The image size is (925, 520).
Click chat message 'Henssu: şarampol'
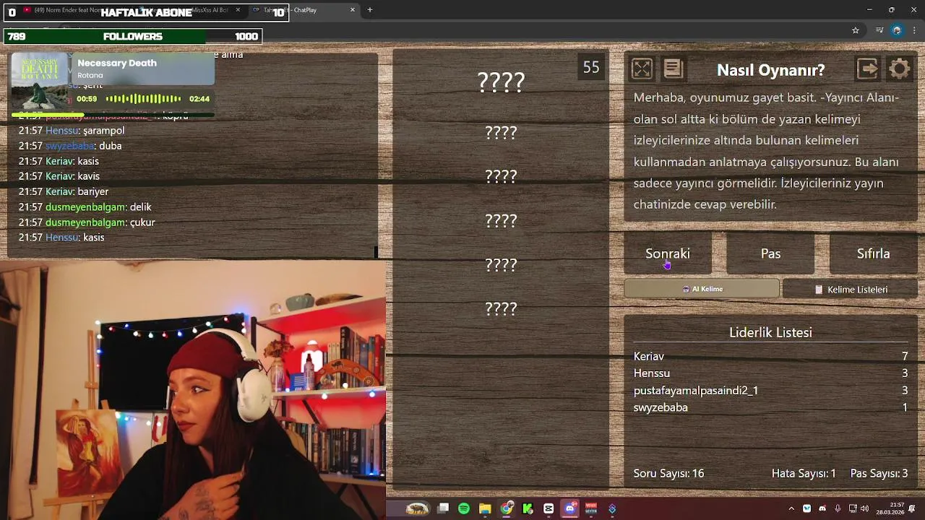(72, 131)
